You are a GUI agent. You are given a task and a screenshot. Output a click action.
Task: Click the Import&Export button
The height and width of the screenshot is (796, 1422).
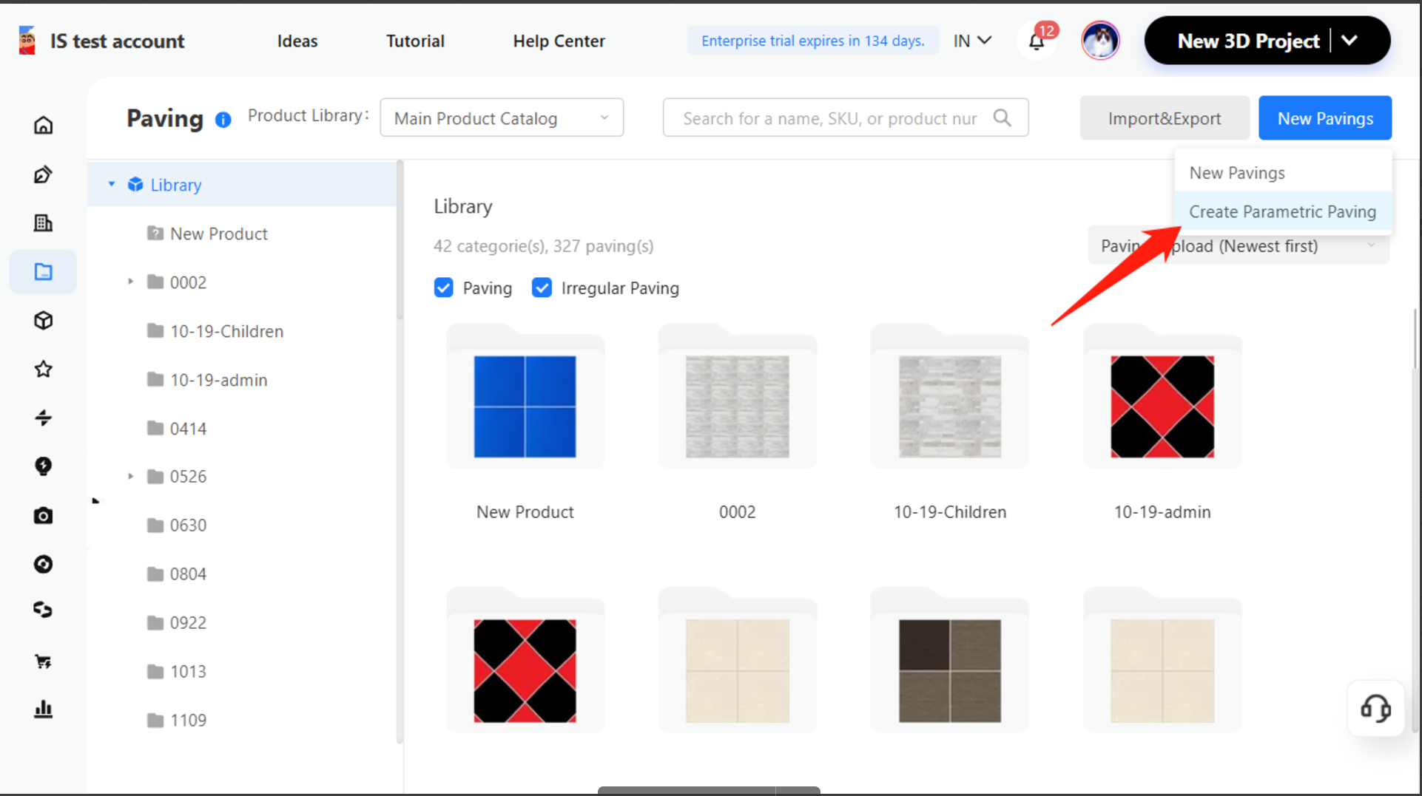click(x=1164, y=118)
